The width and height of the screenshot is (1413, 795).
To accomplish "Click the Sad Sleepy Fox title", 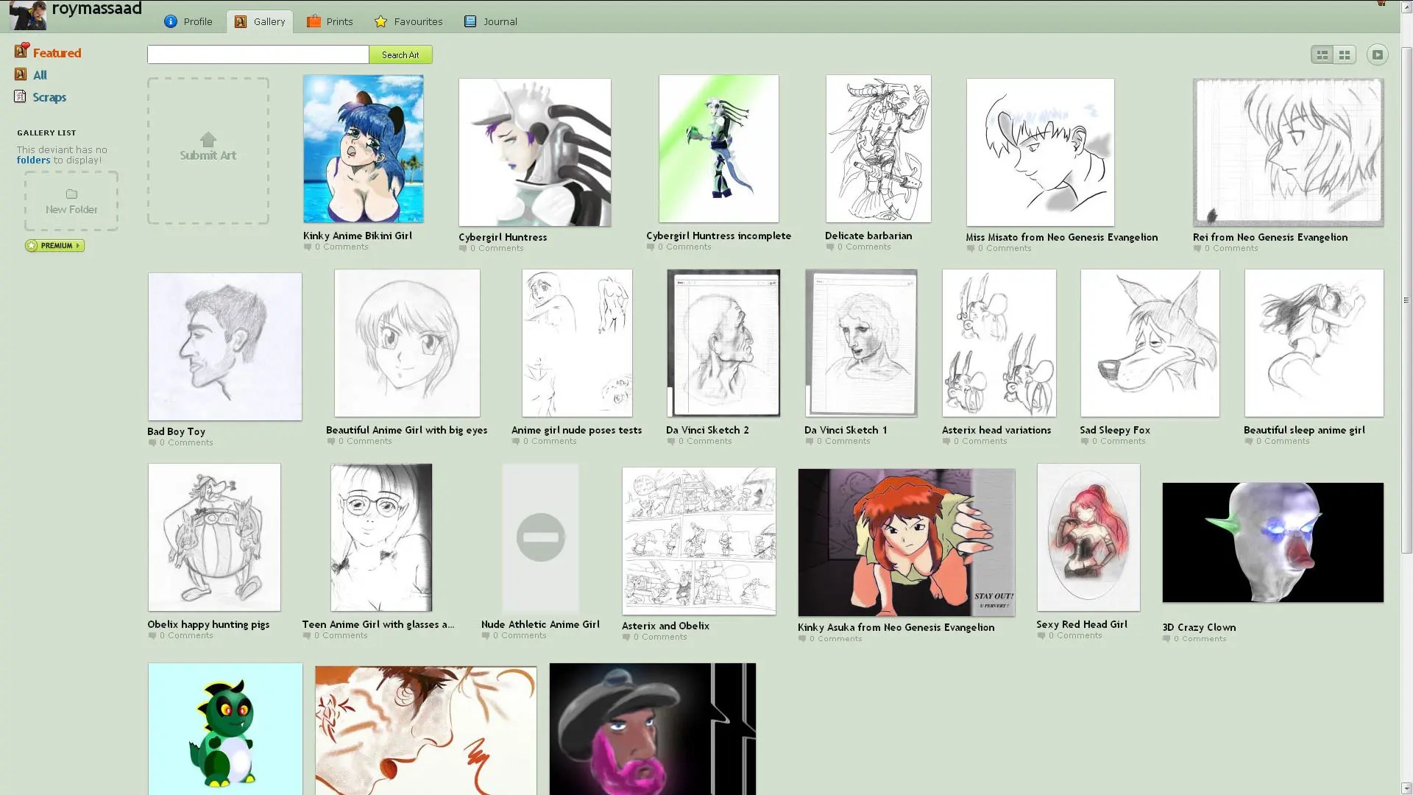I will [x=1115, y=430].
